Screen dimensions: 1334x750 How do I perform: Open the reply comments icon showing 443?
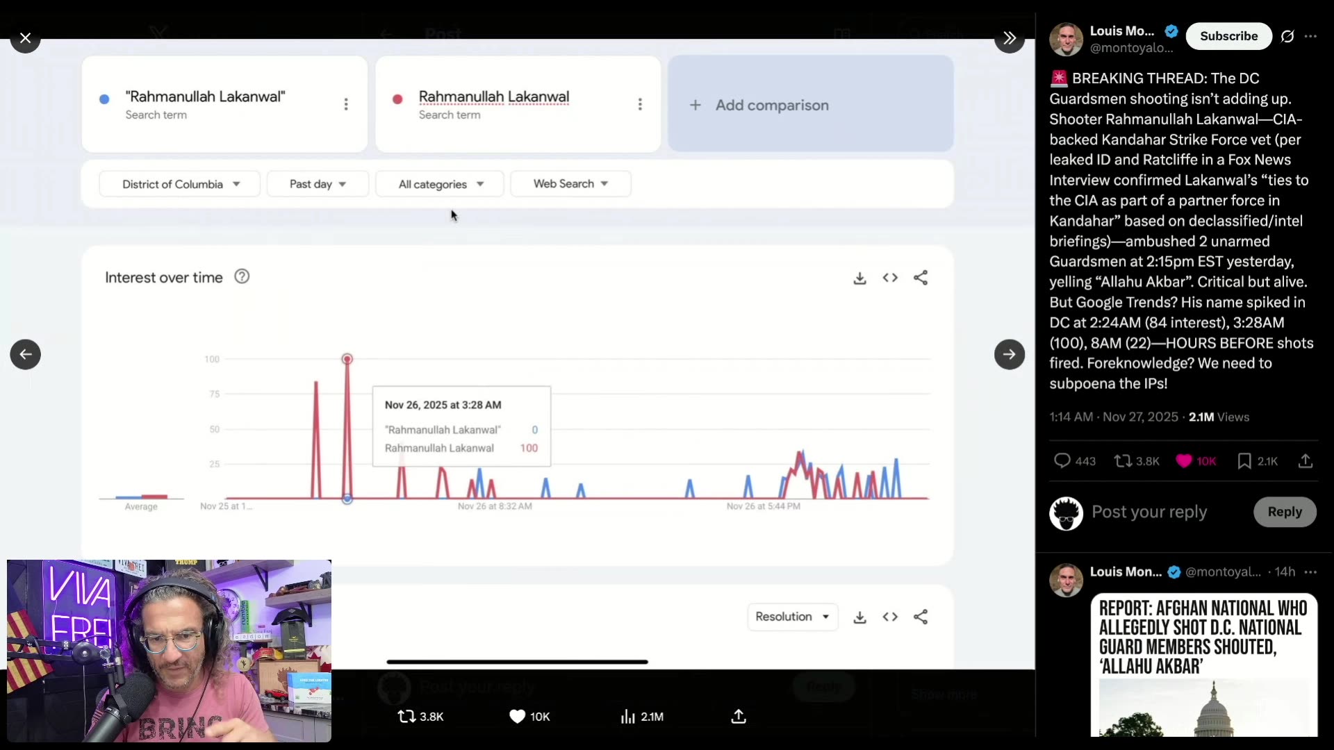point(1062,461)
